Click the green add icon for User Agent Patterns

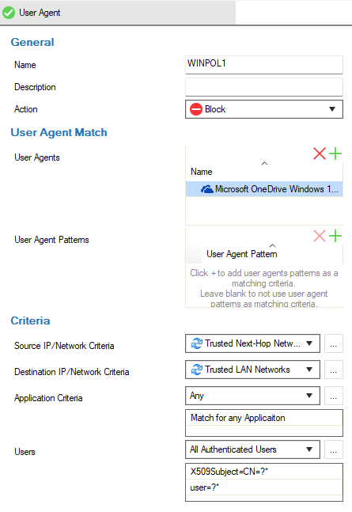click(x=335, y=236)
